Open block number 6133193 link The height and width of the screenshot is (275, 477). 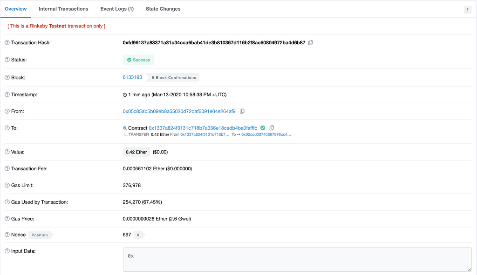click(132, 77)
